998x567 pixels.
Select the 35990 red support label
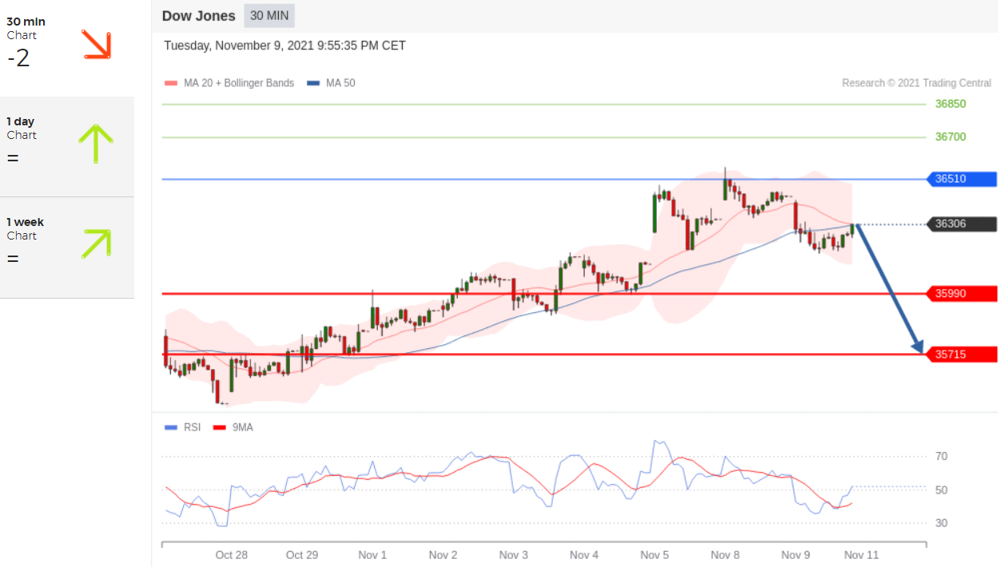tap(961, 294)
